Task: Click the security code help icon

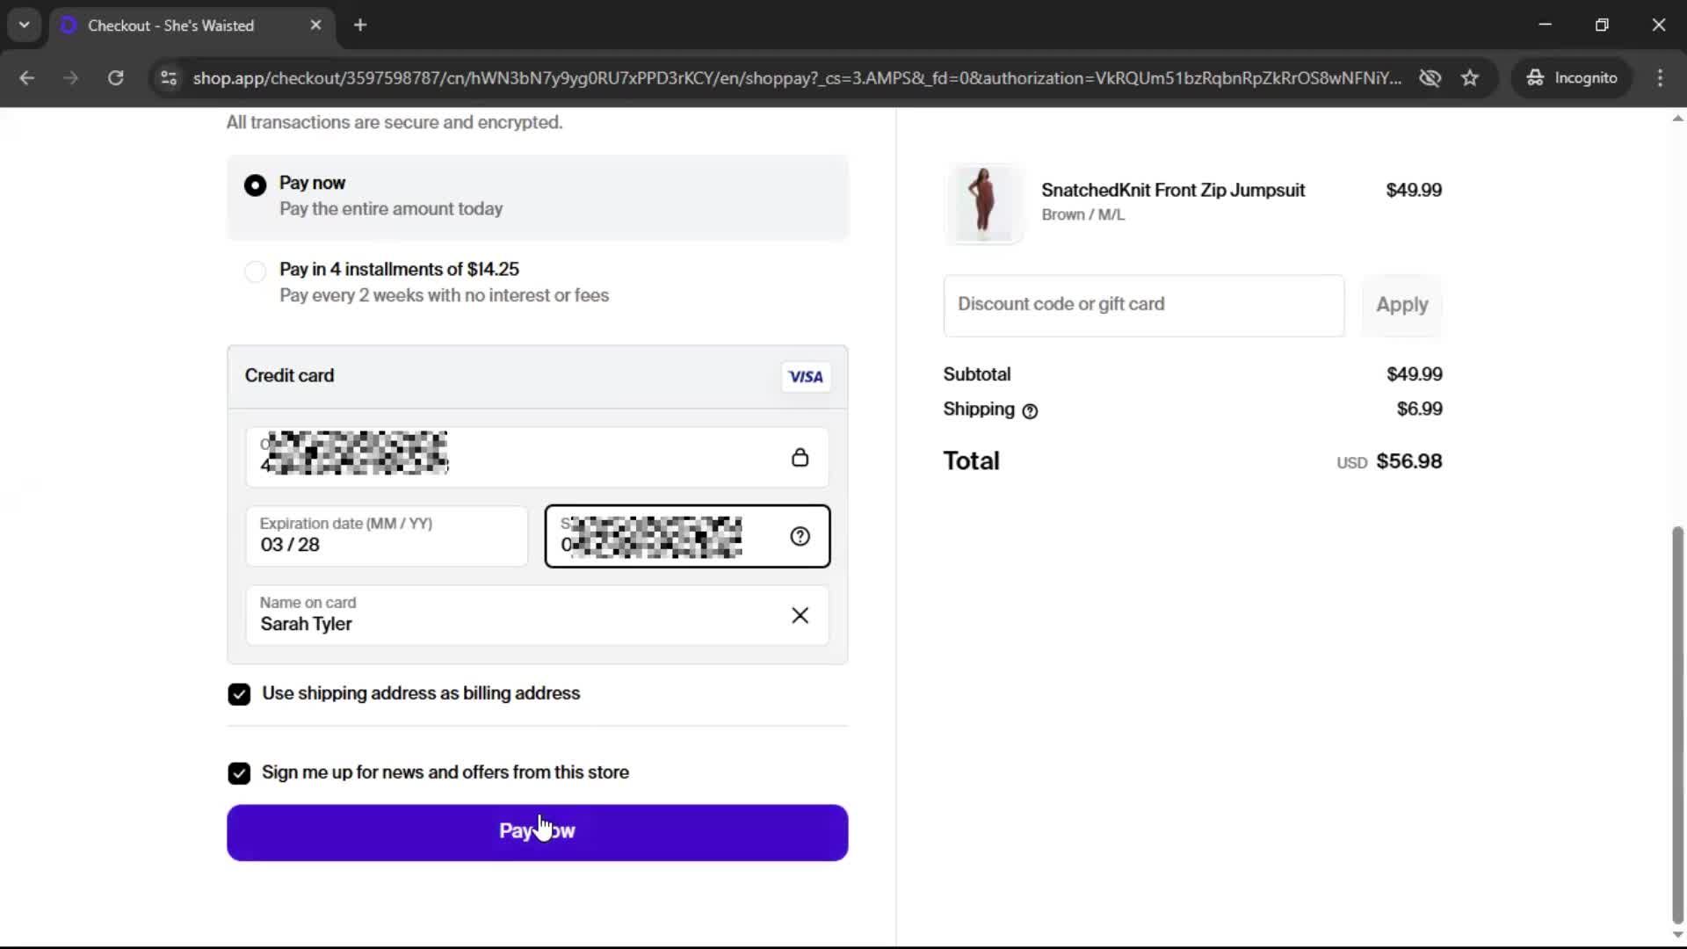Action: pos(800,536)
